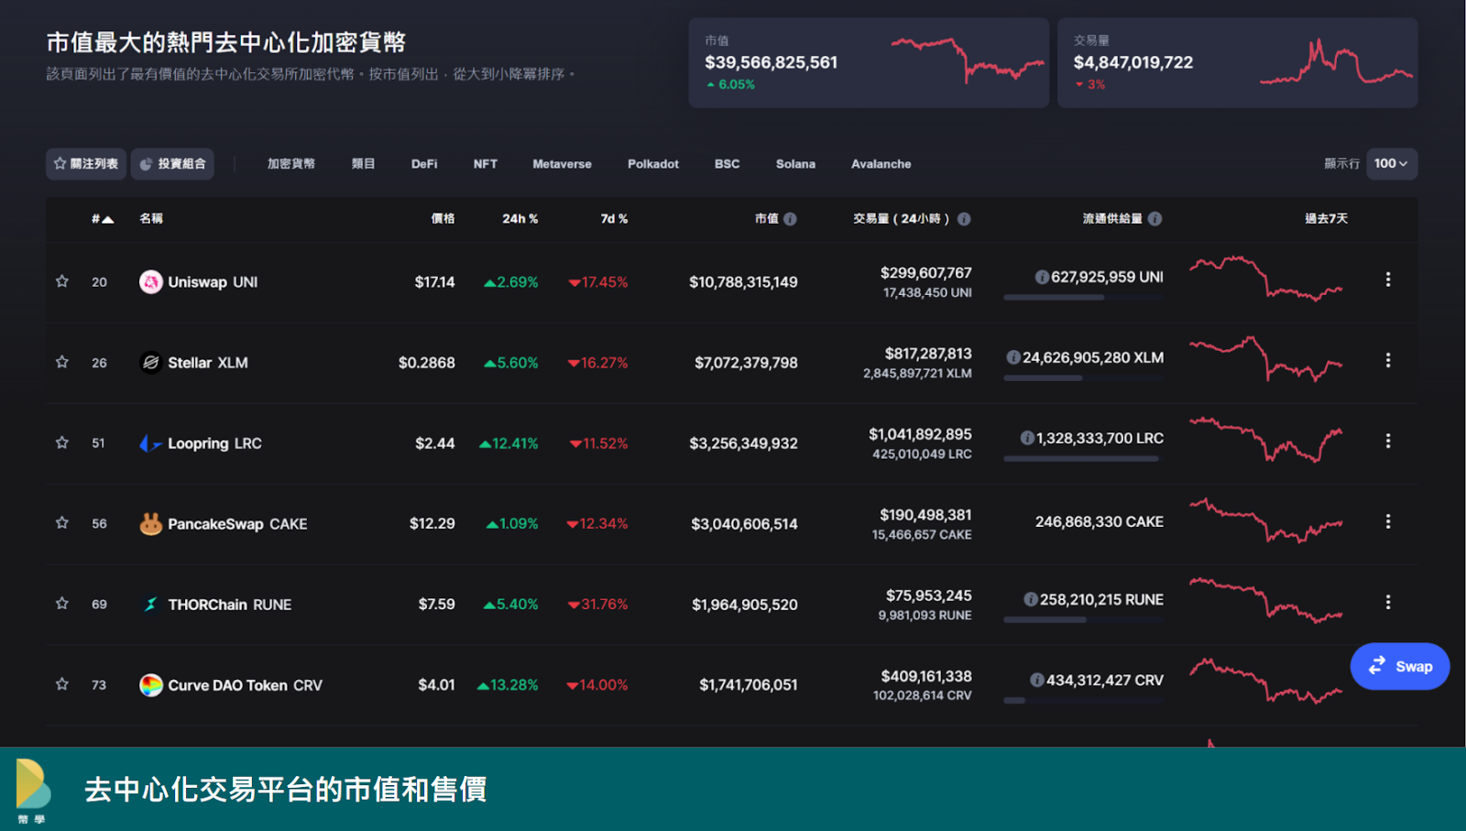Click Stellar 24h volume $817,287,813
Screen dimensions: 1466x831
(928, 354)
